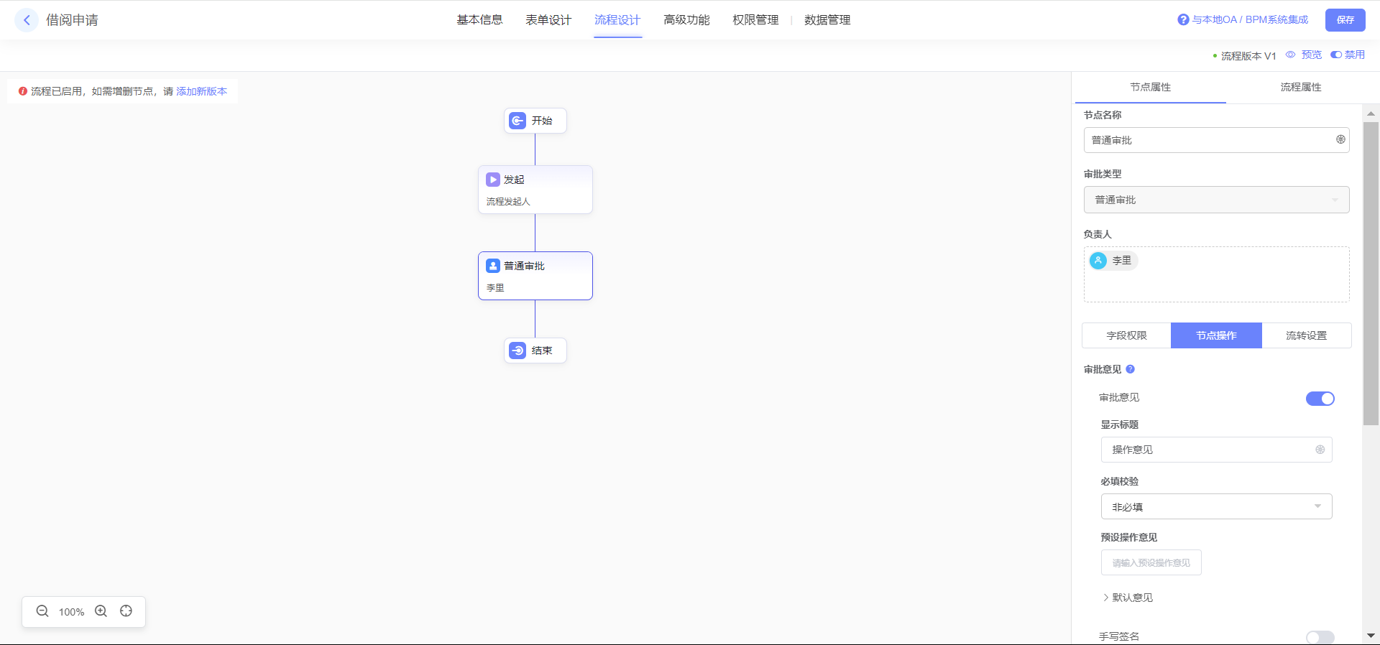Viewport: 1380px width, 645px height.
Task: Open the 审批类型 dropdown
Action: (1216, 200)
